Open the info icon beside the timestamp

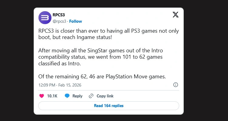click(x=175, y=85)
